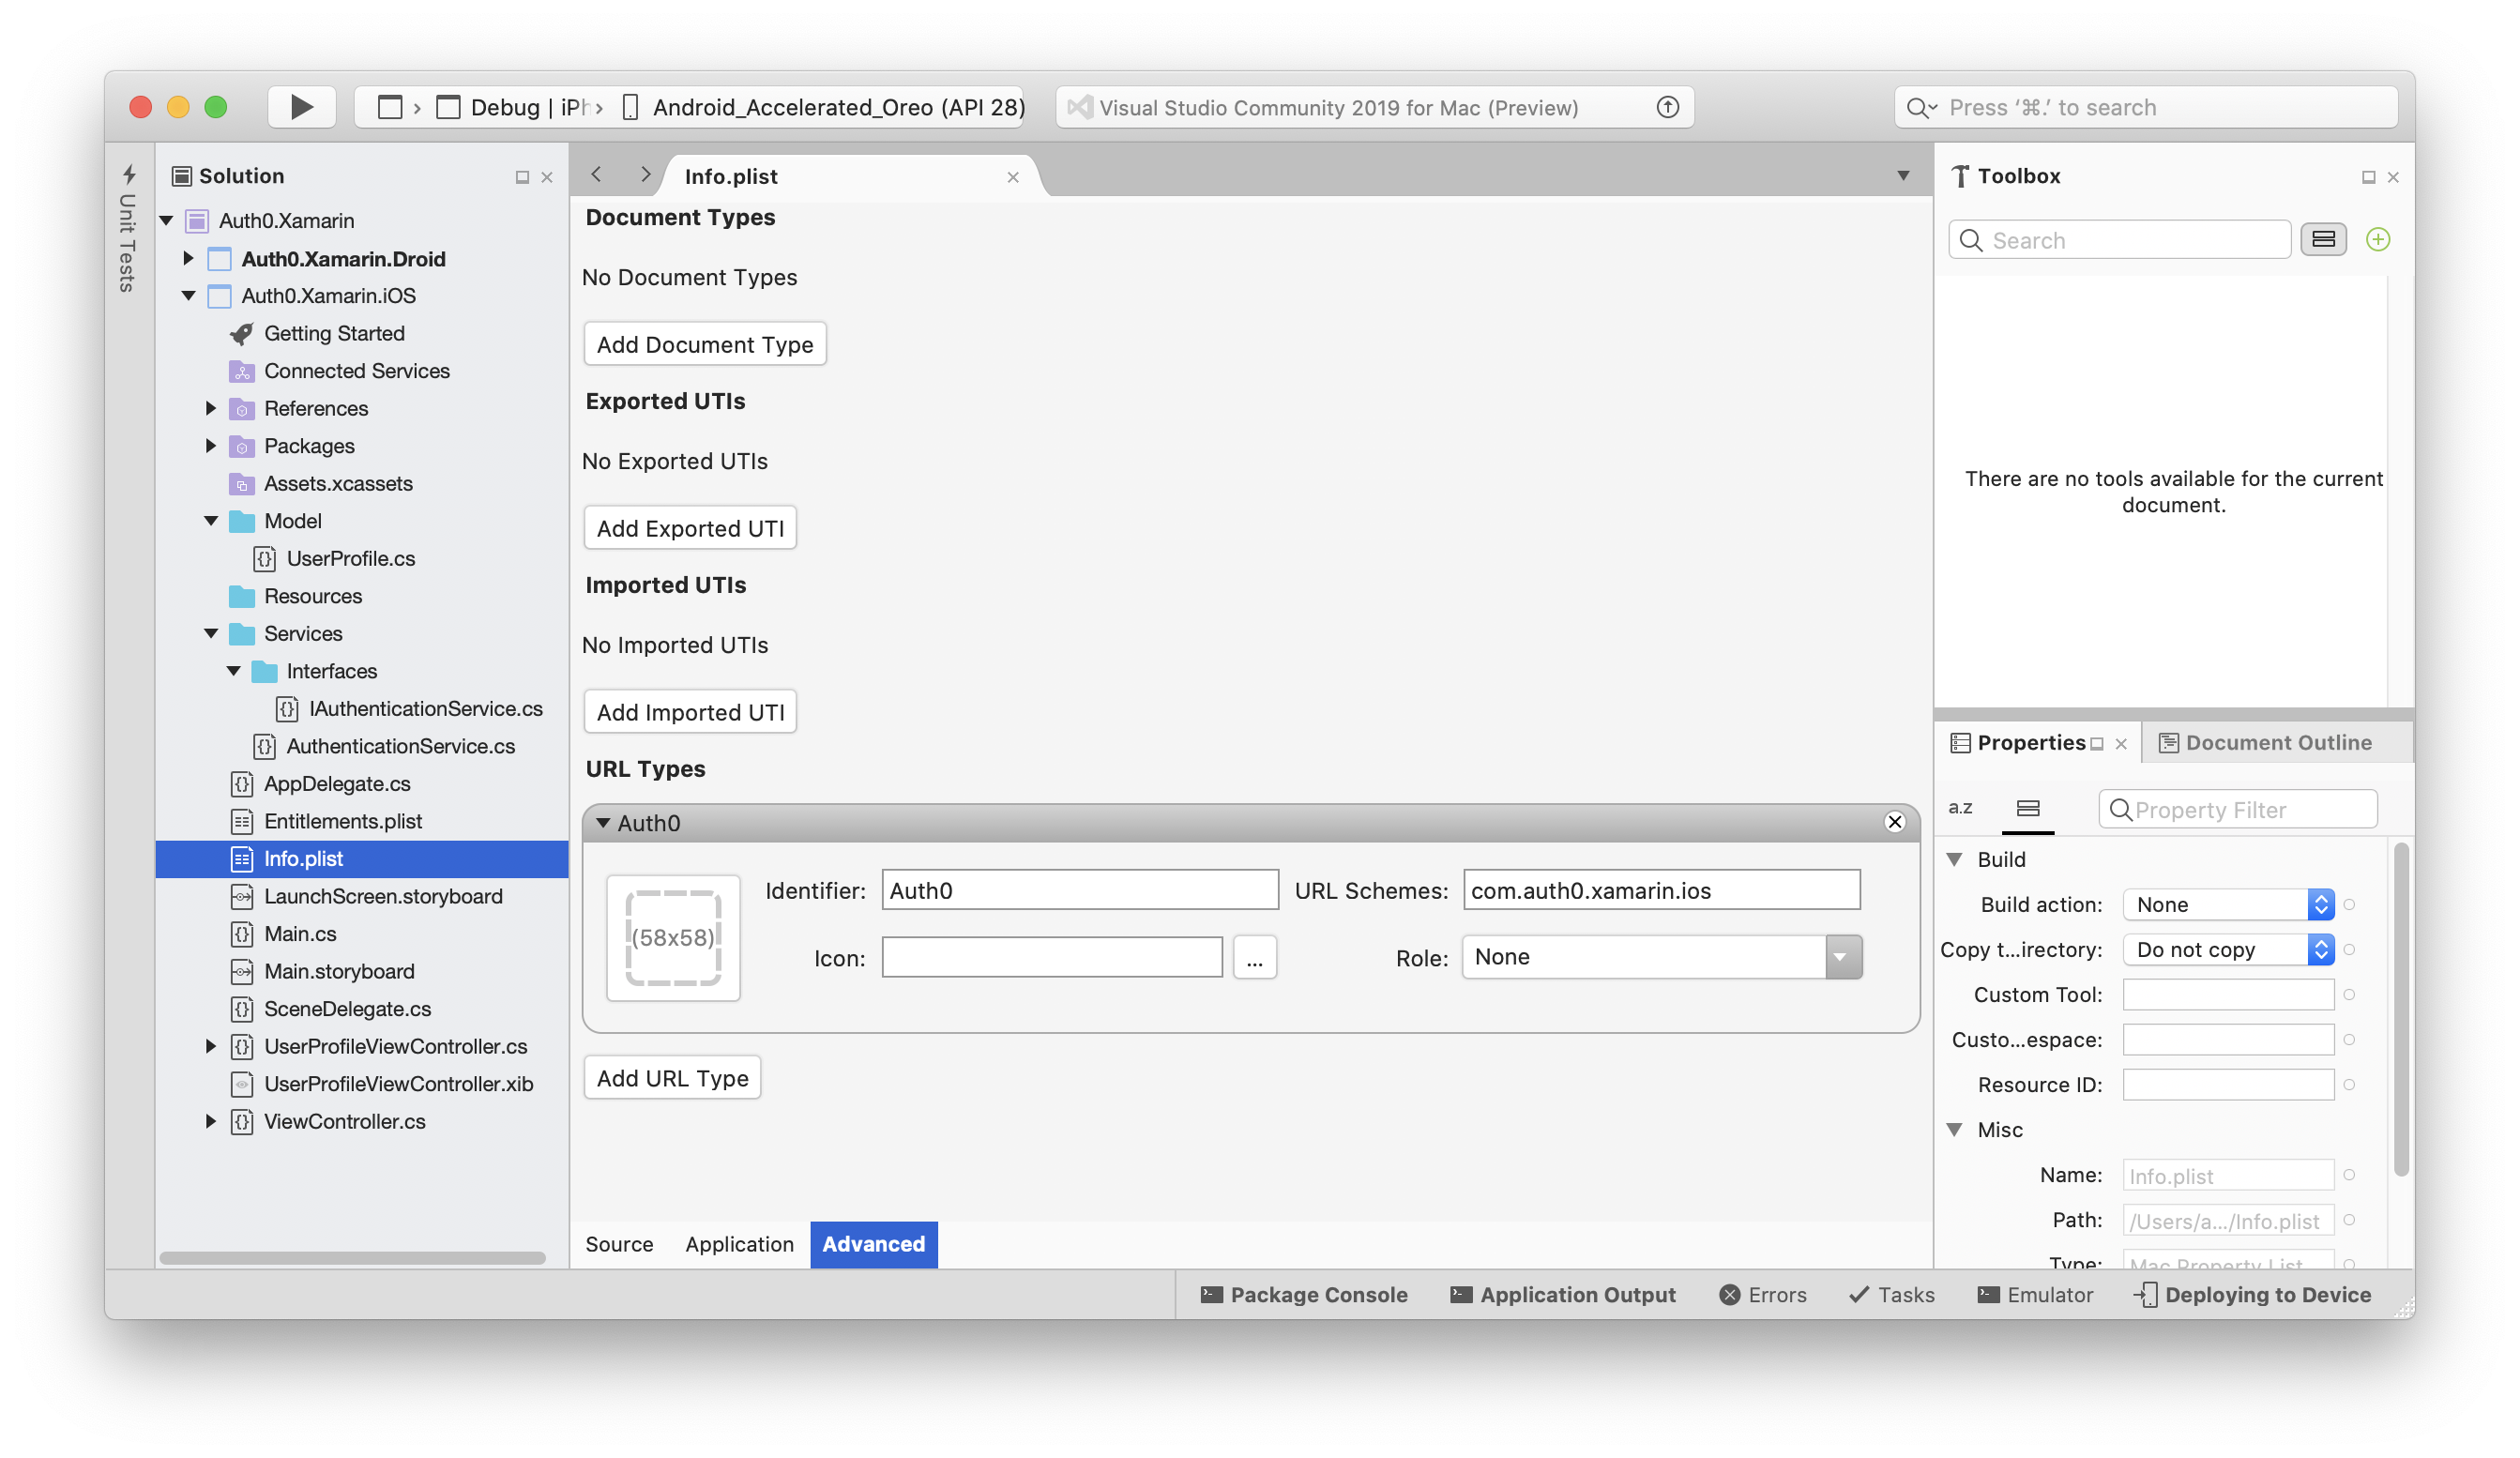Click the Errors status bar icon

tap(1762, 1295)
